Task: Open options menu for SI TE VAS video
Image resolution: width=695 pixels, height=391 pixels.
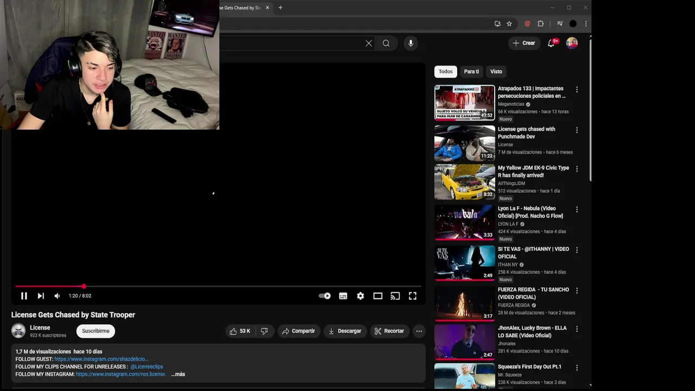Action: (577, 250)
